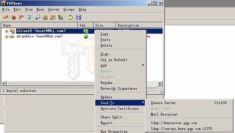
Task: Click the green validity dot for sh-public
Action: tap(86, 37)
